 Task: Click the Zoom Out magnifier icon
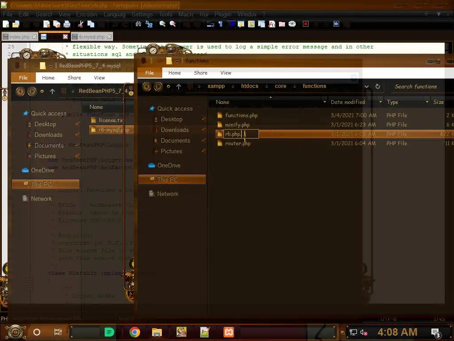(x=173, y=24)
